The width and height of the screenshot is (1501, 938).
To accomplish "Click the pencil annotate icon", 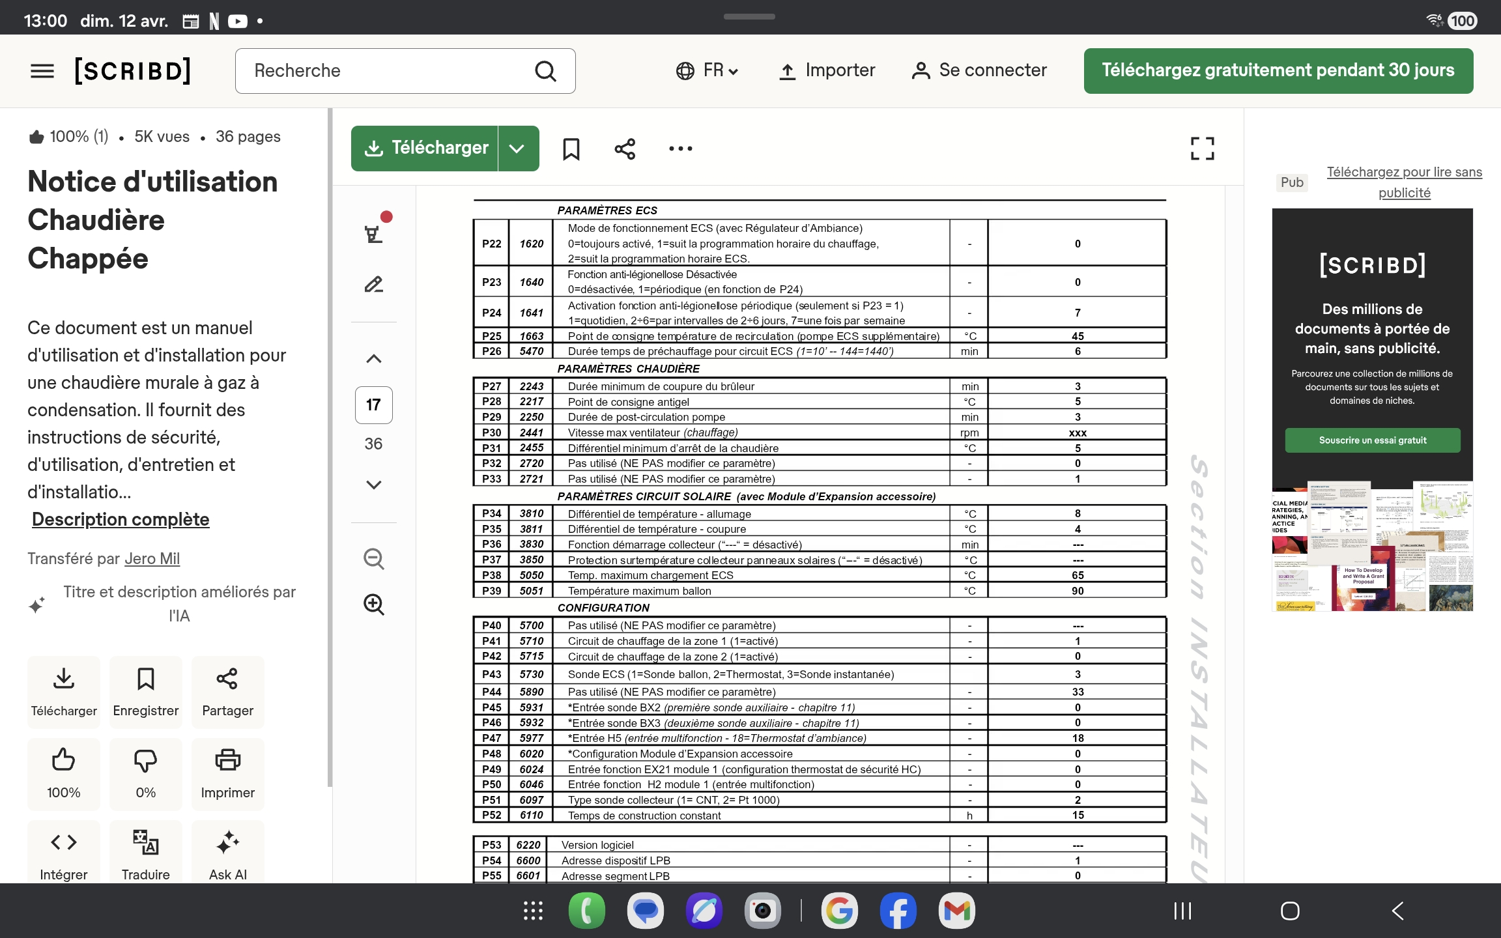I will click(373, 285).
